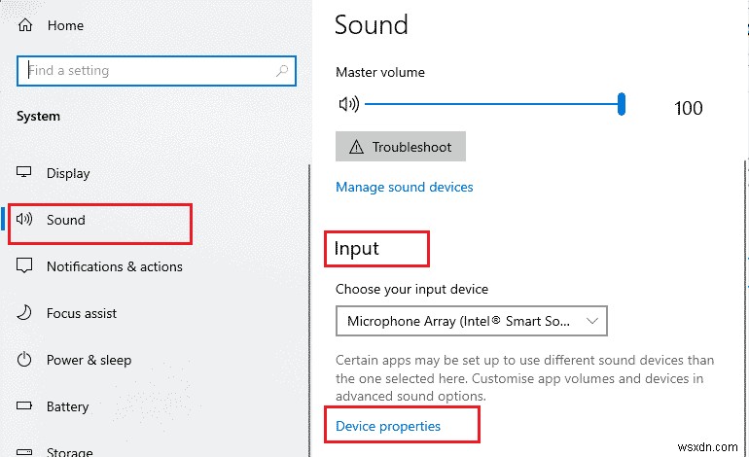The width and height of the screenshot is (749, 457).
Task: Click the Sound speaker icon in sidebar
Action: point(25,220)
